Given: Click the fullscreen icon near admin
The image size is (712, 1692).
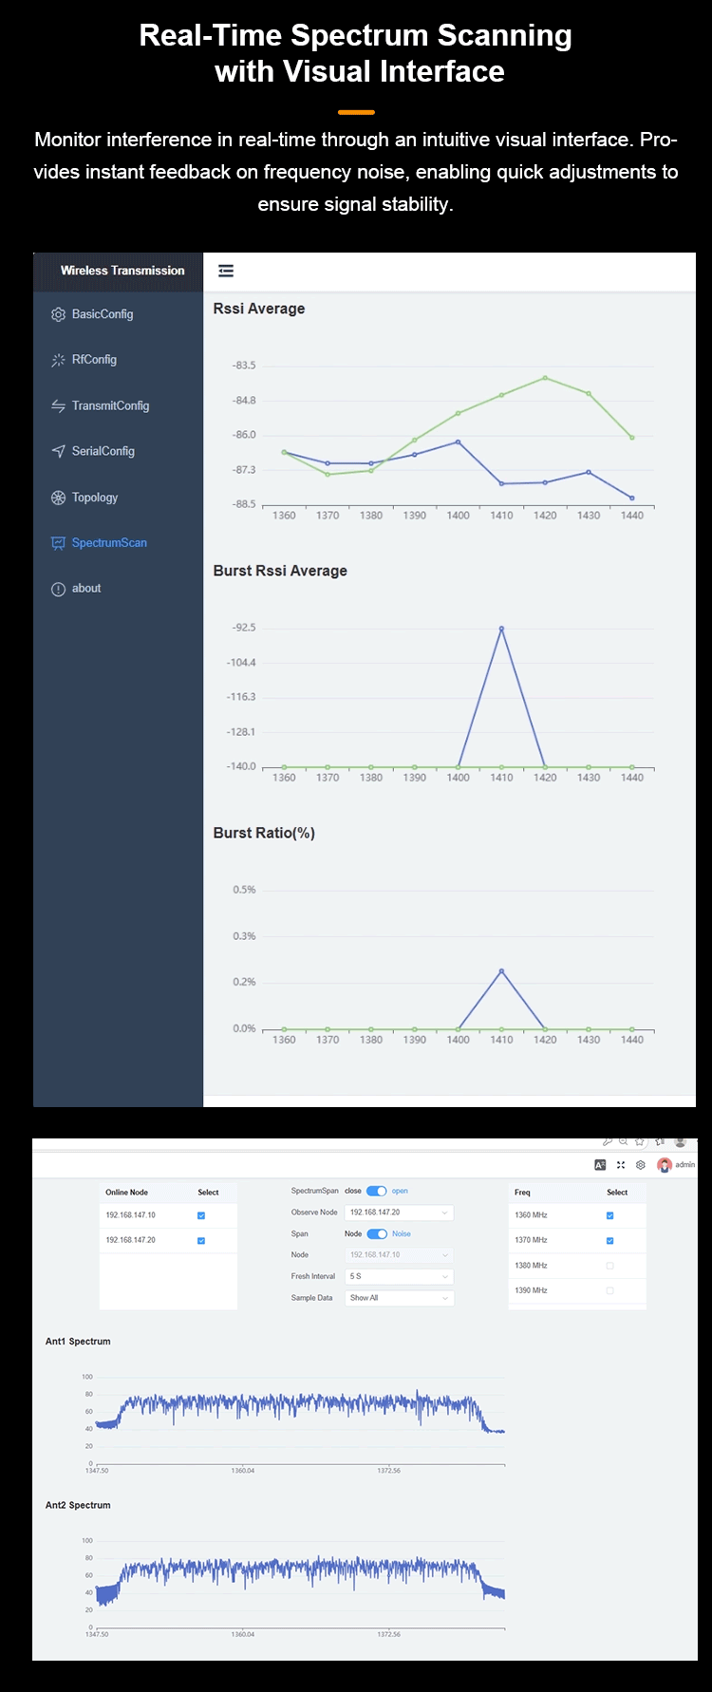Looking at the screenshot, I should click(621, 1165).
